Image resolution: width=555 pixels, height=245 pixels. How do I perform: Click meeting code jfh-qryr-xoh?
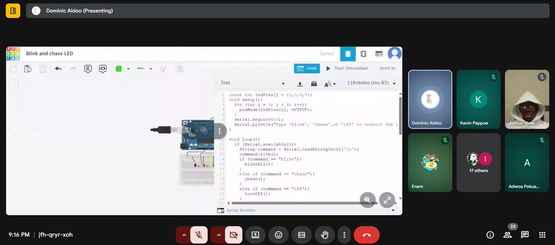[x=55, y=235]
